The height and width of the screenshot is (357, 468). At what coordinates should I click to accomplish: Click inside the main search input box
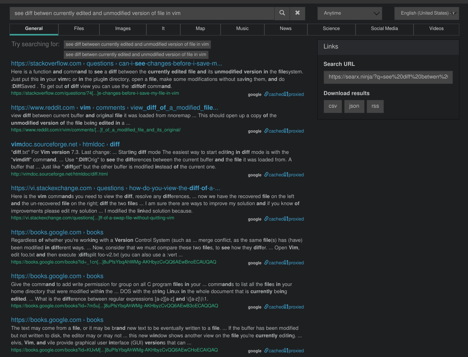[142, 13]
